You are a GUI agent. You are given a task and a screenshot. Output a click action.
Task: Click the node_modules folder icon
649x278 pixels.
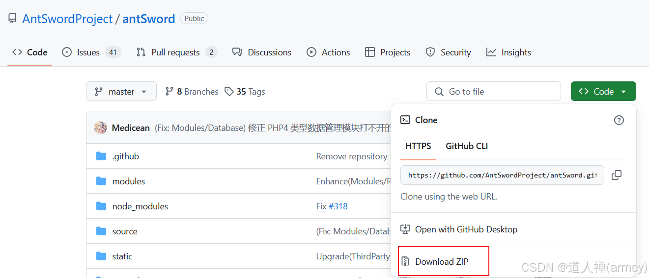101,206
